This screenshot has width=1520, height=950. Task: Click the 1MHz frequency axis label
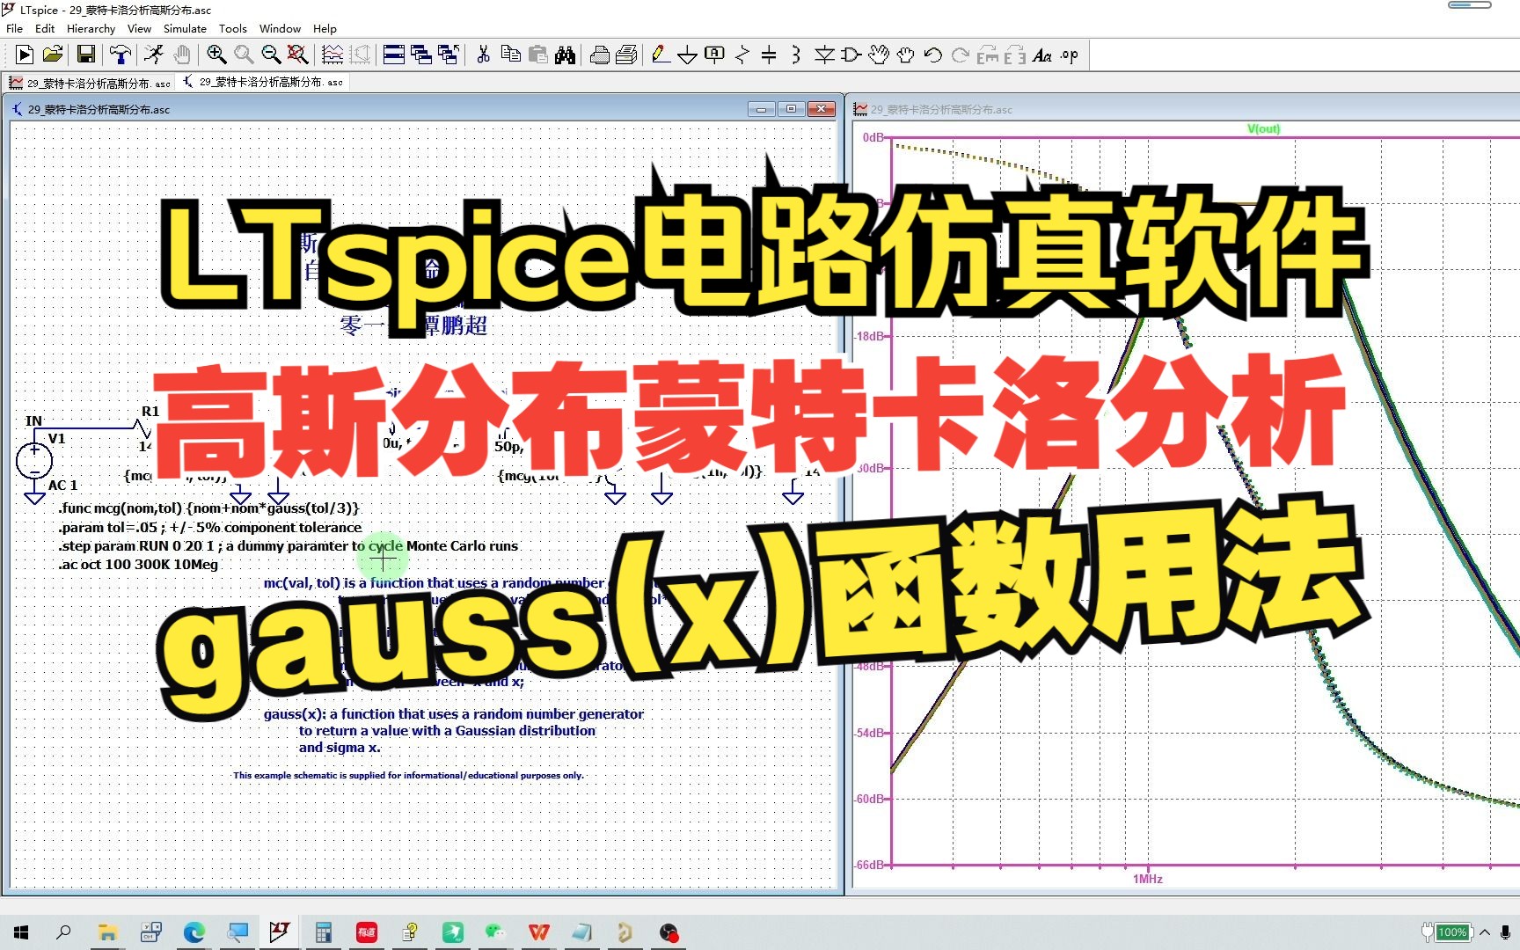point(1147,879)
